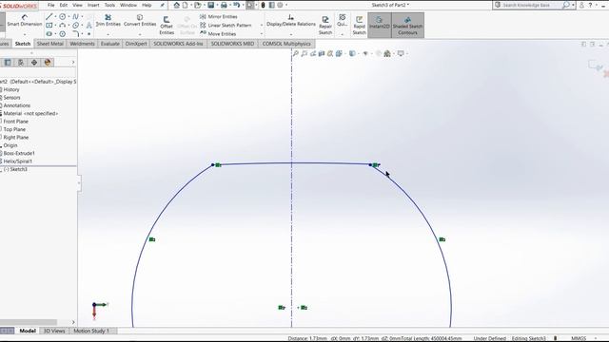This screenshot has width=609, height=342.
Task: Open Display/Delete Relations
Action: pos(291,20)
